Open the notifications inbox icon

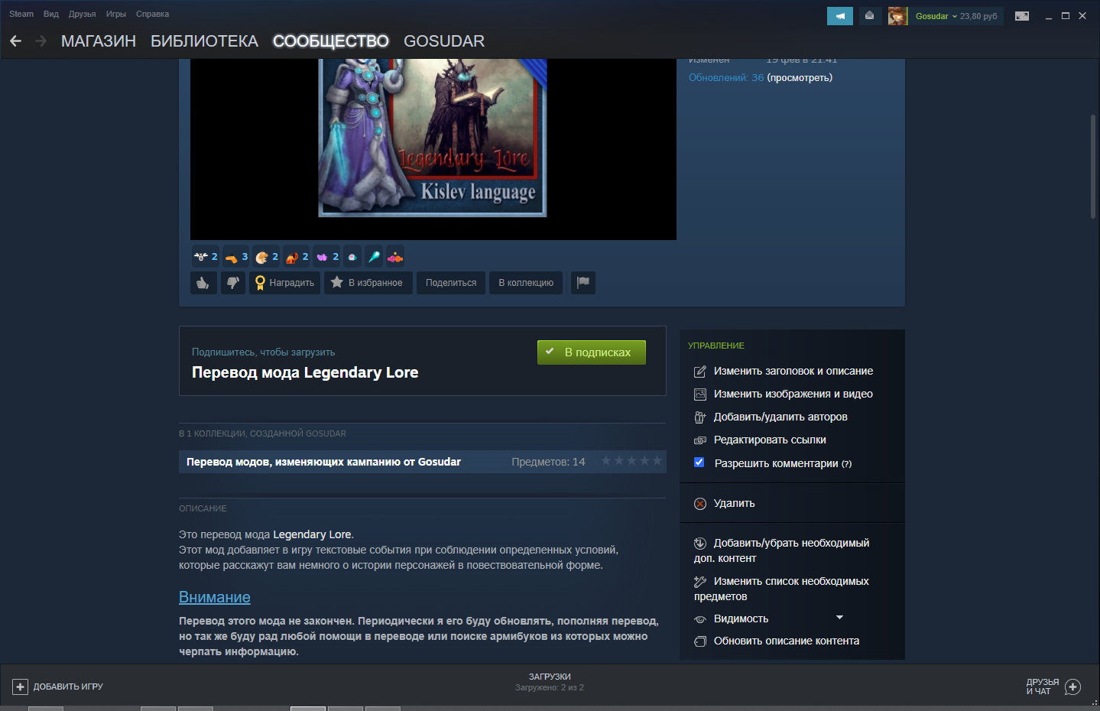(870, 16)
